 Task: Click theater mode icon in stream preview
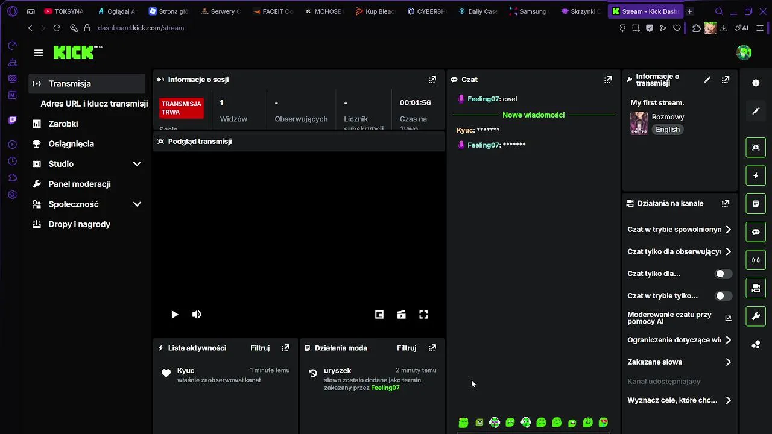401,315
